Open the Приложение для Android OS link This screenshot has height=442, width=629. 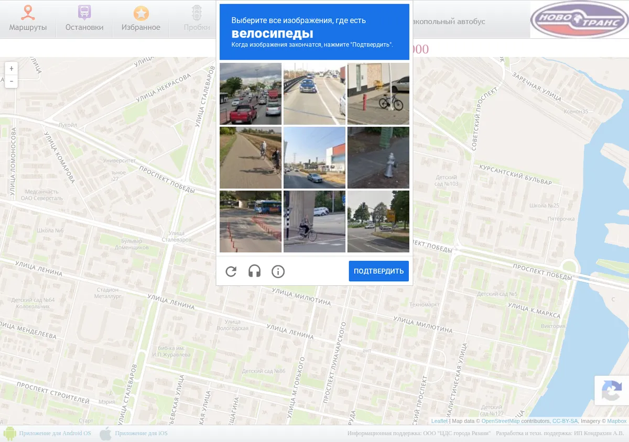point(55,433)
